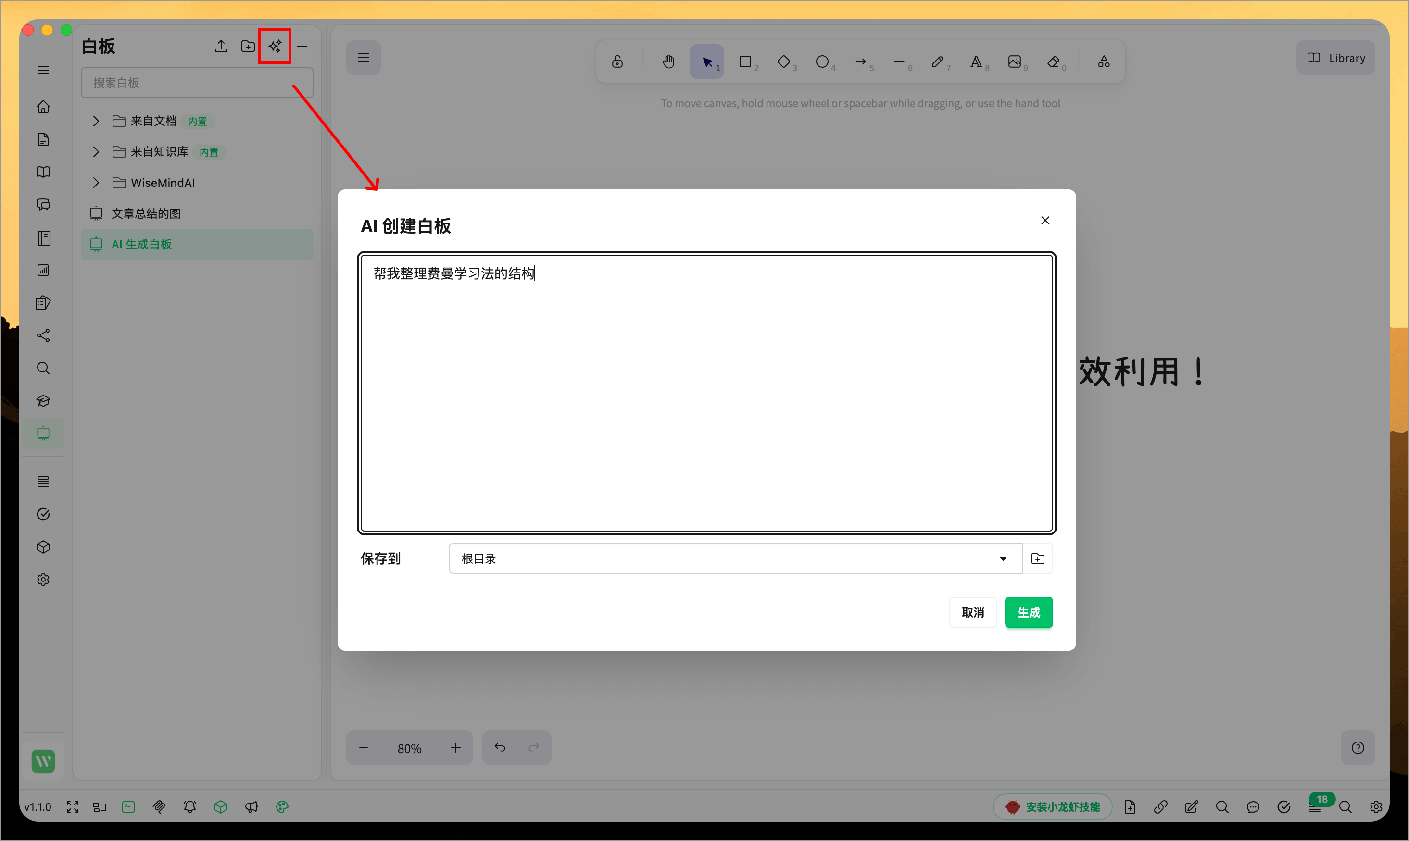Select the rectangle shape tool
The image size is (1409, 841).
point(745,62)
